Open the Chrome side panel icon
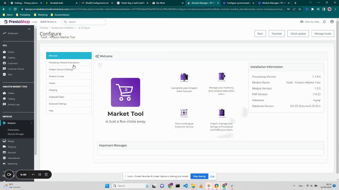Image resolution: width=339 pixels, height=190 pixels. pos(324,9)
